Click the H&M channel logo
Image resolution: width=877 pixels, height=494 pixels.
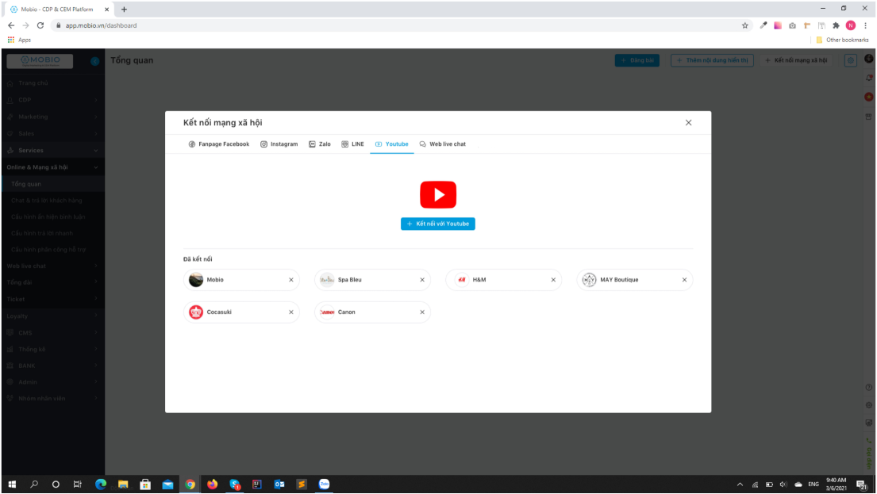(461, 280)
